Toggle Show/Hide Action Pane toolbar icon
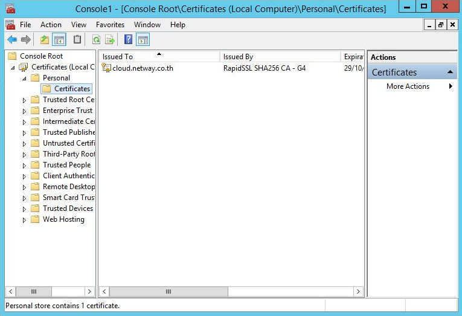Screen dimensions: 462x316 coord(143,40)
